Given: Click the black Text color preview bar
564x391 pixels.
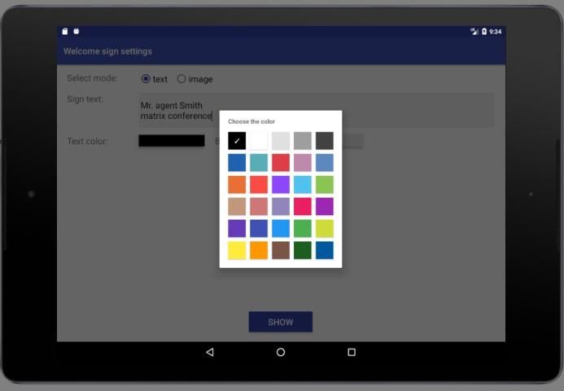Looking at the screenshot, I should 171,141.
